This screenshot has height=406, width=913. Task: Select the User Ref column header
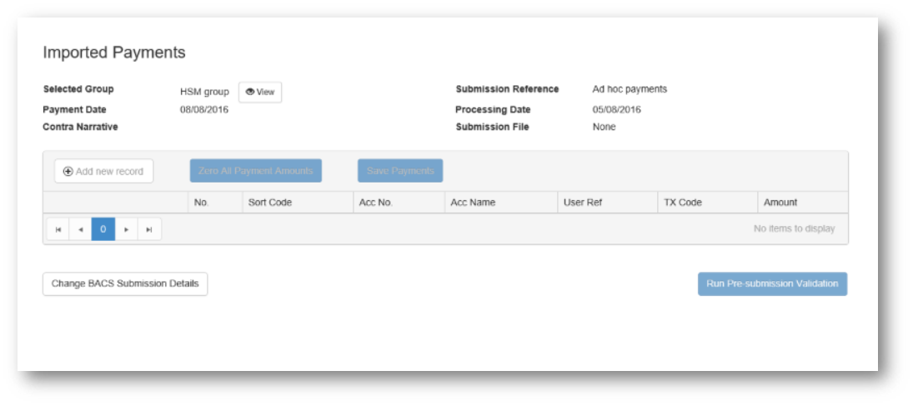583,203
